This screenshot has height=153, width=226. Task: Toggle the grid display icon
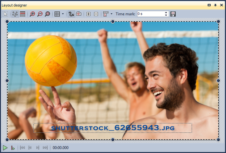[57, 14]
